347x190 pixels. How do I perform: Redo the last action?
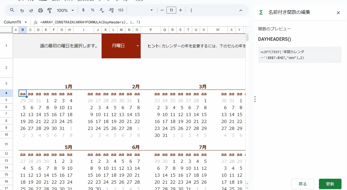point(31,10)
